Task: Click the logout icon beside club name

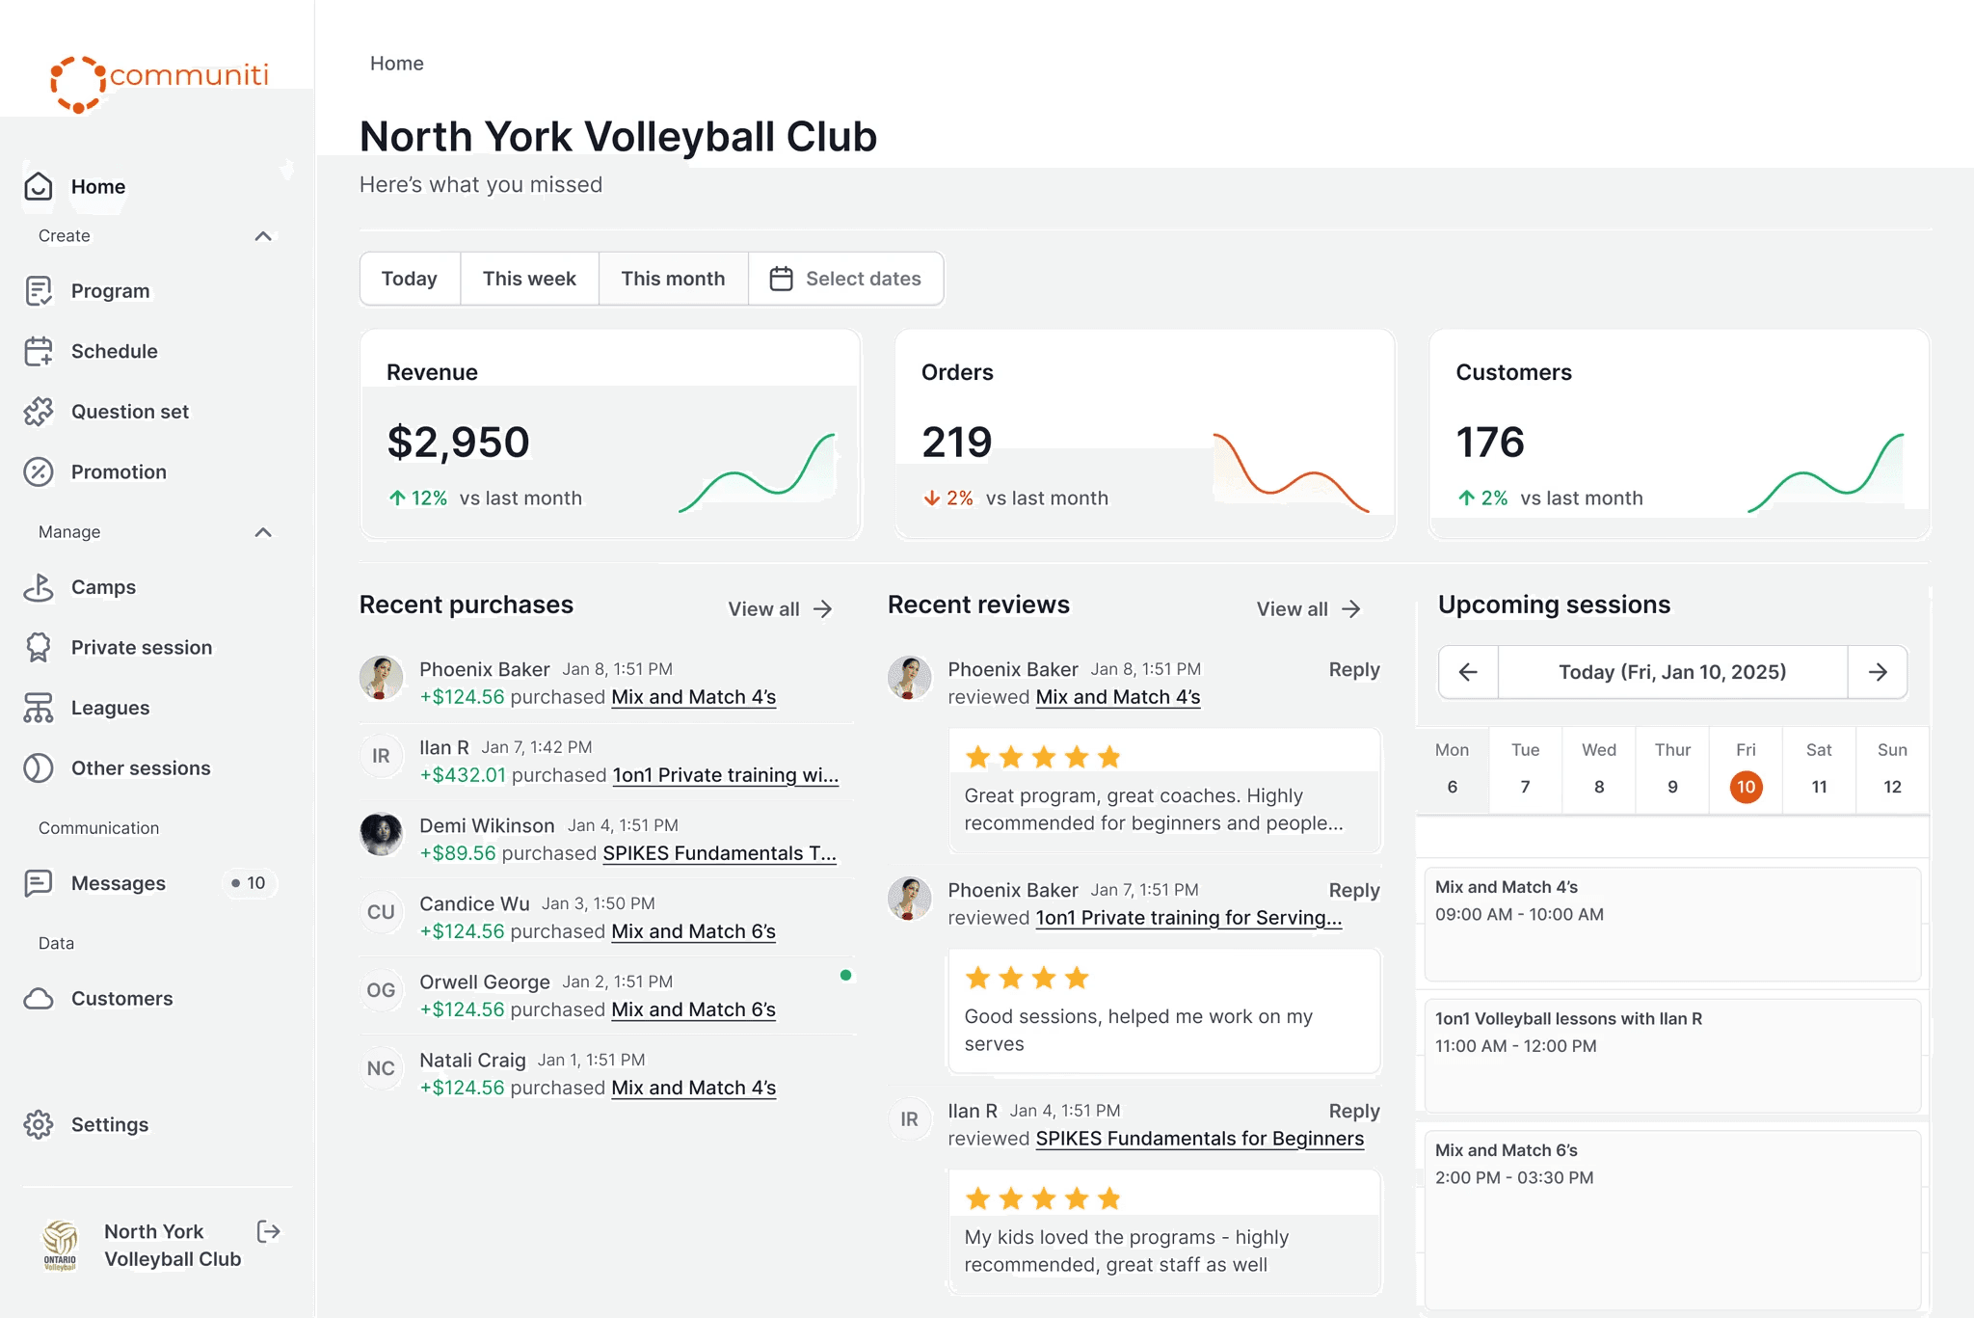Action: click(269, 1231)
